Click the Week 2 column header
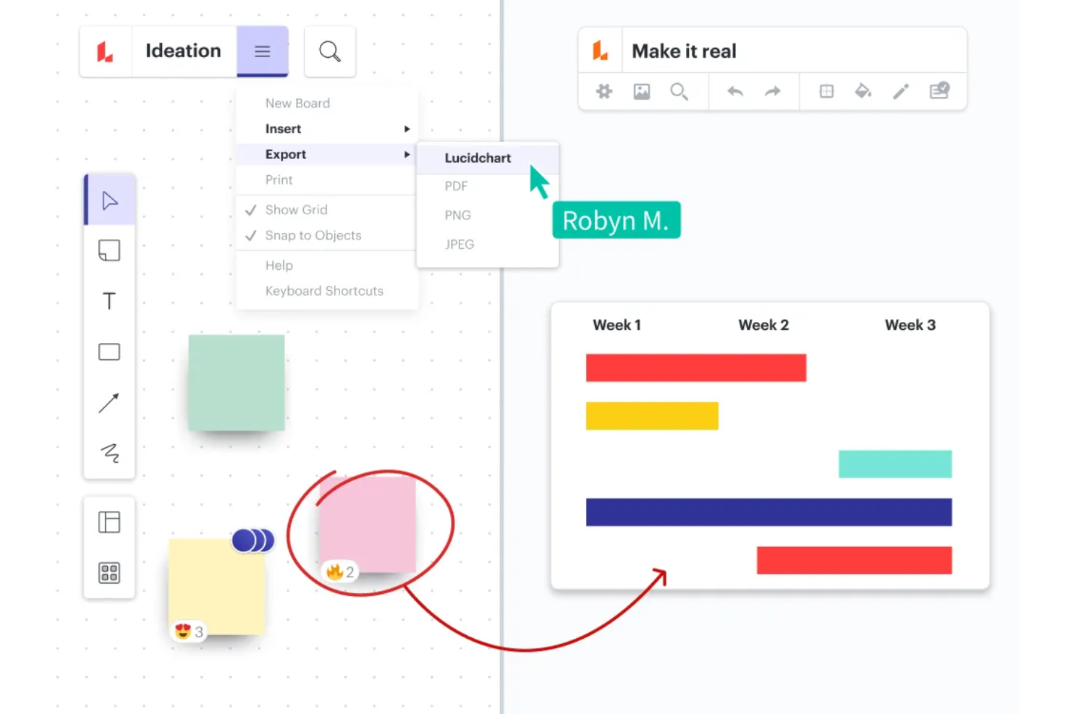This screenshot has height=714, width=1071. tap(763, 325)
